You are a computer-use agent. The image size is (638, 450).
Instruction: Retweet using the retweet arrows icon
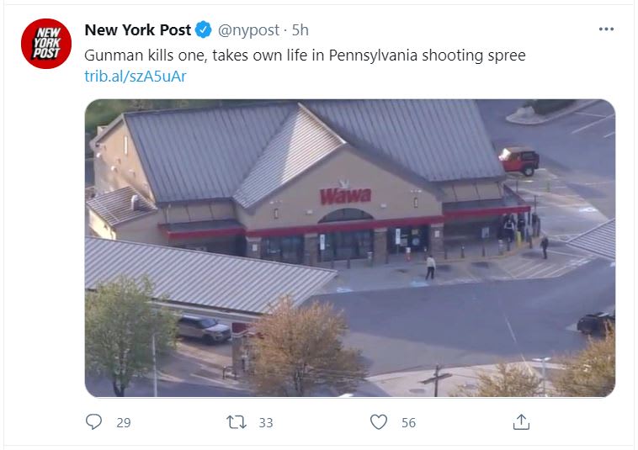pyautogui.click(x=236, y=422)
